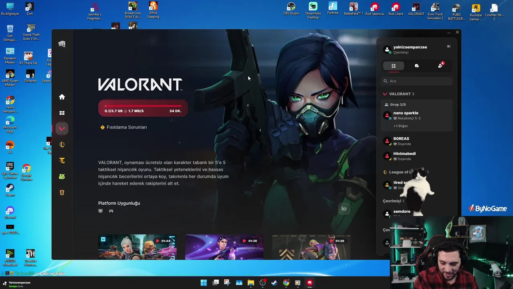Open Epic Games Launcher shortcut

pyautogui.click(x=10, y=171)
